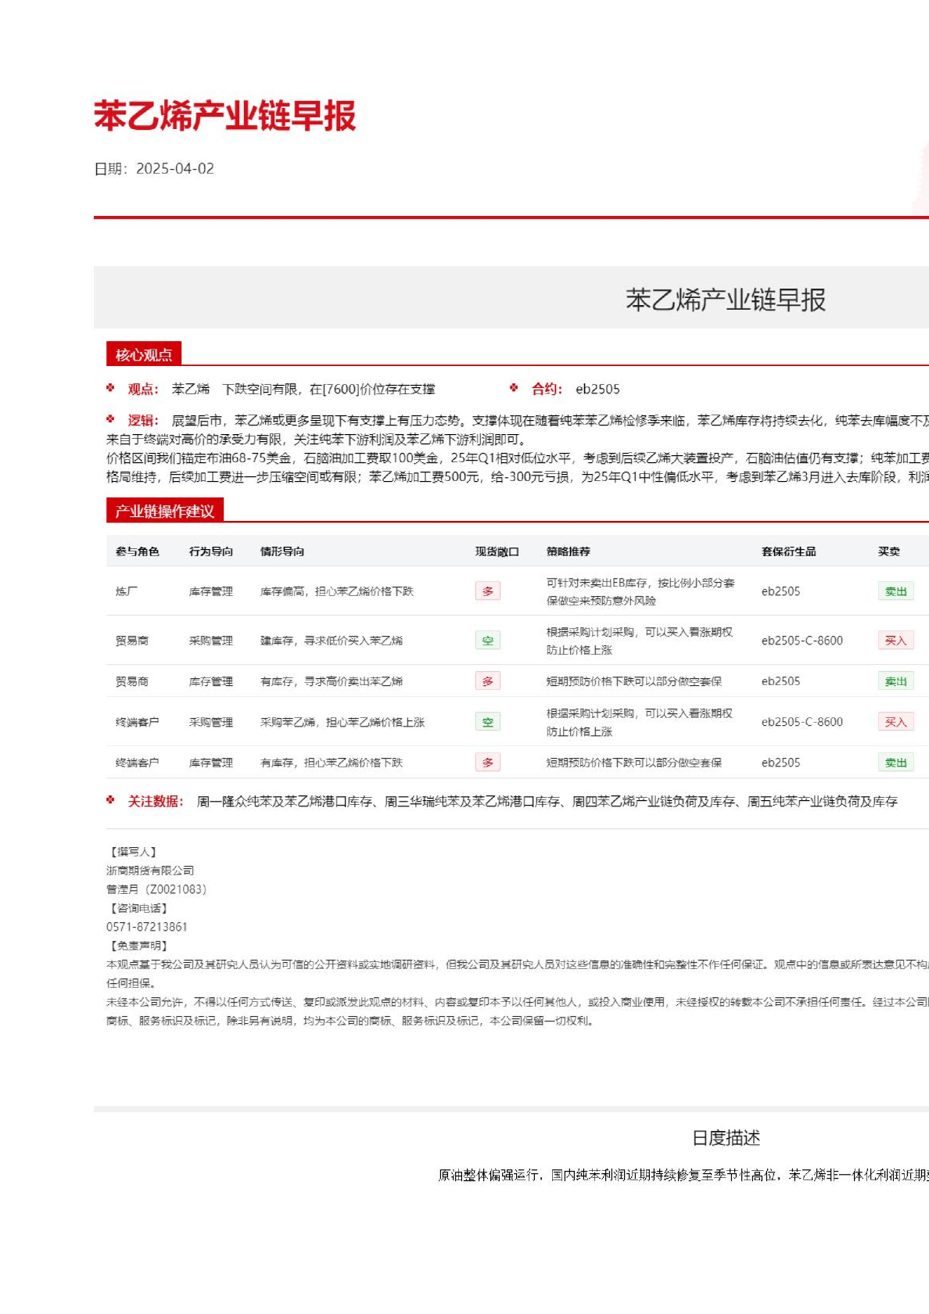Click the red bullet icon before 关注数据
The image size is (929, 1314).
coord(110,800)
